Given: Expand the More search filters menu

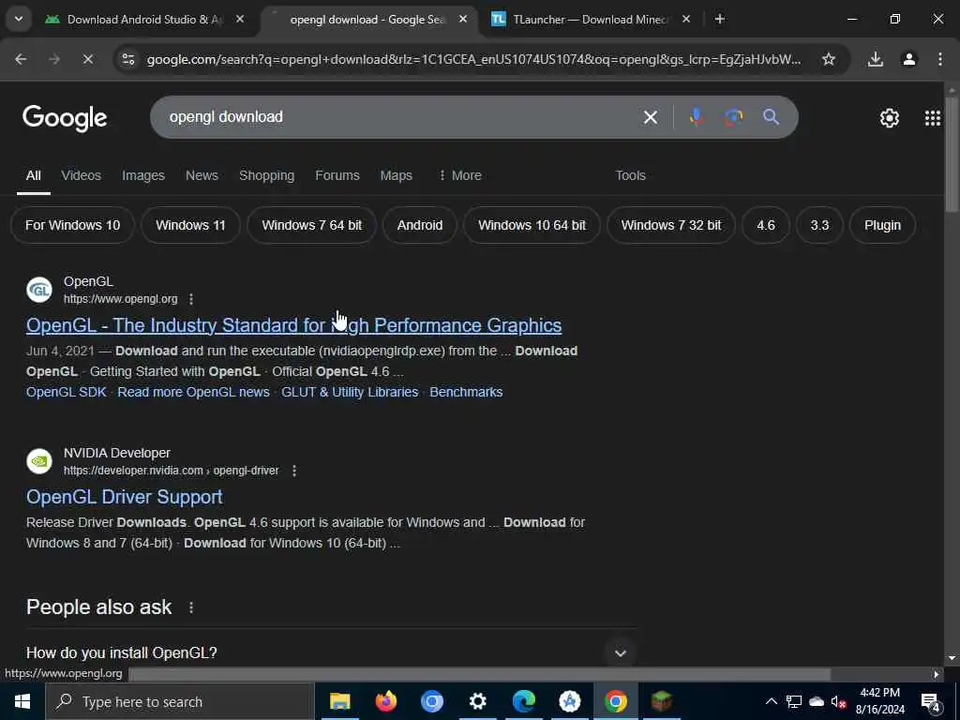Looking at the screenshot, I should click(x=459, y=175).
